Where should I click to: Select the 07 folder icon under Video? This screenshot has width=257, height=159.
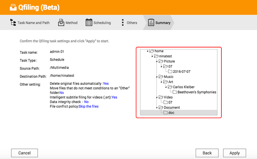point(166,102)
